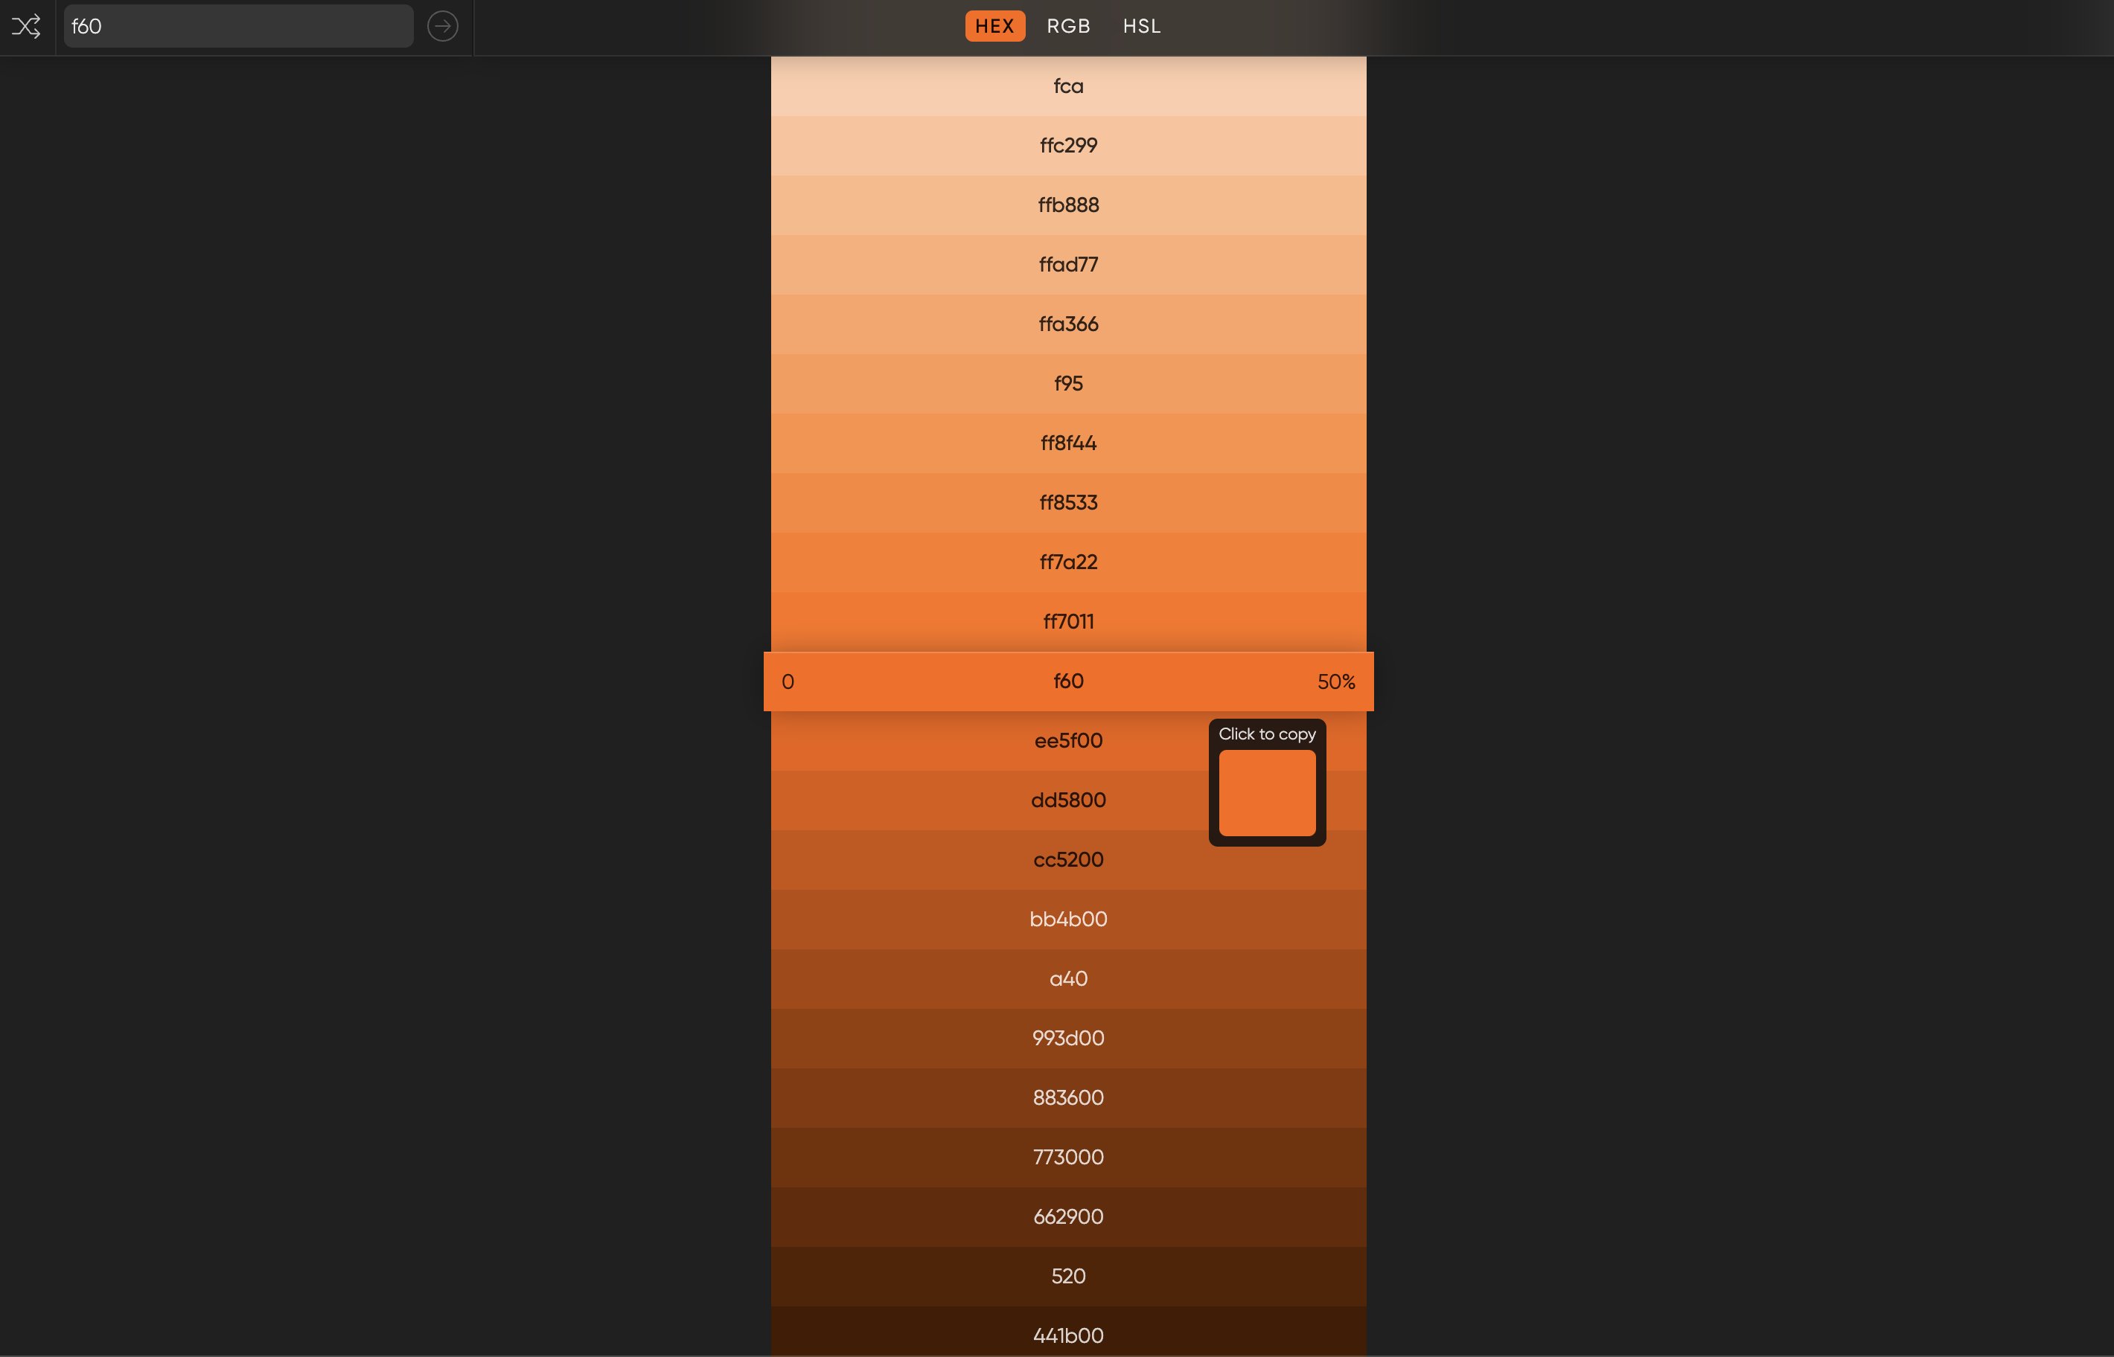Viewport: 2114px width, 1357px height.
Task: Select the cc5200 shade row
Action: (1068, 859)
